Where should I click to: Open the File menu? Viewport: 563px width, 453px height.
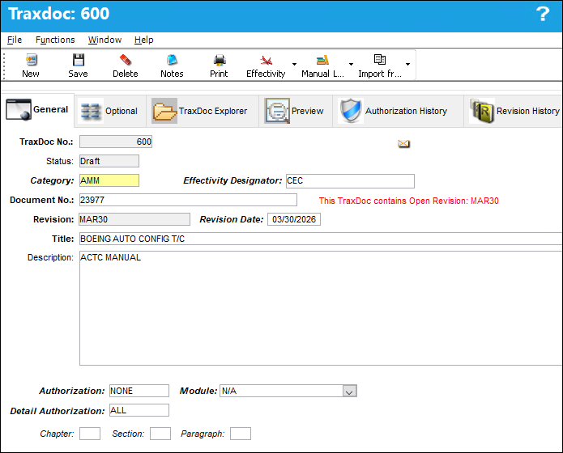pyautogui.click(x=15, y=40)
